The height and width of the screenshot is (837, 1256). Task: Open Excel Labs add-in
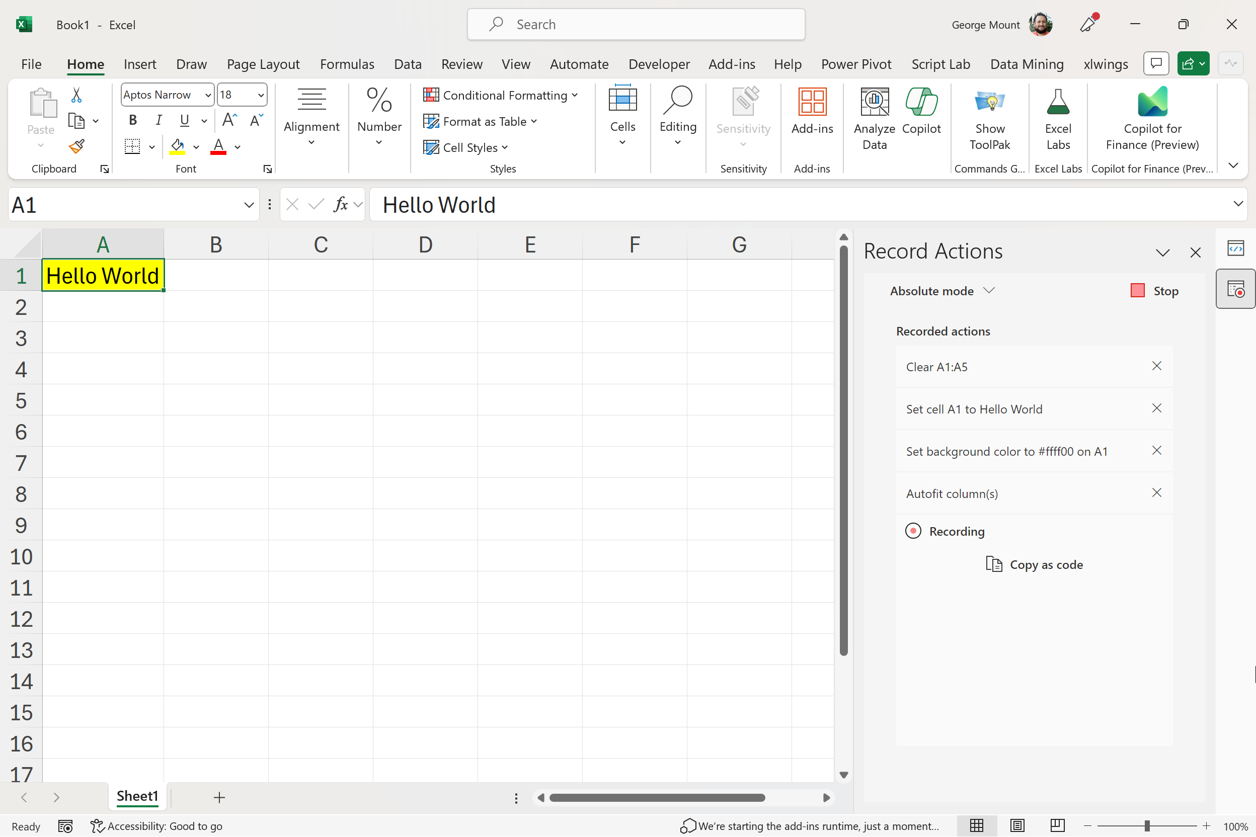tap(1057, 119)
